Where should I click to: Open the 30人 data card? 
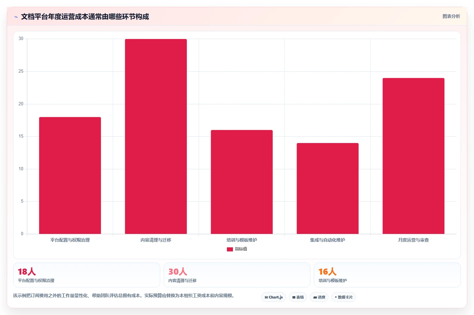pyautogui.click(x=237, y=275)
